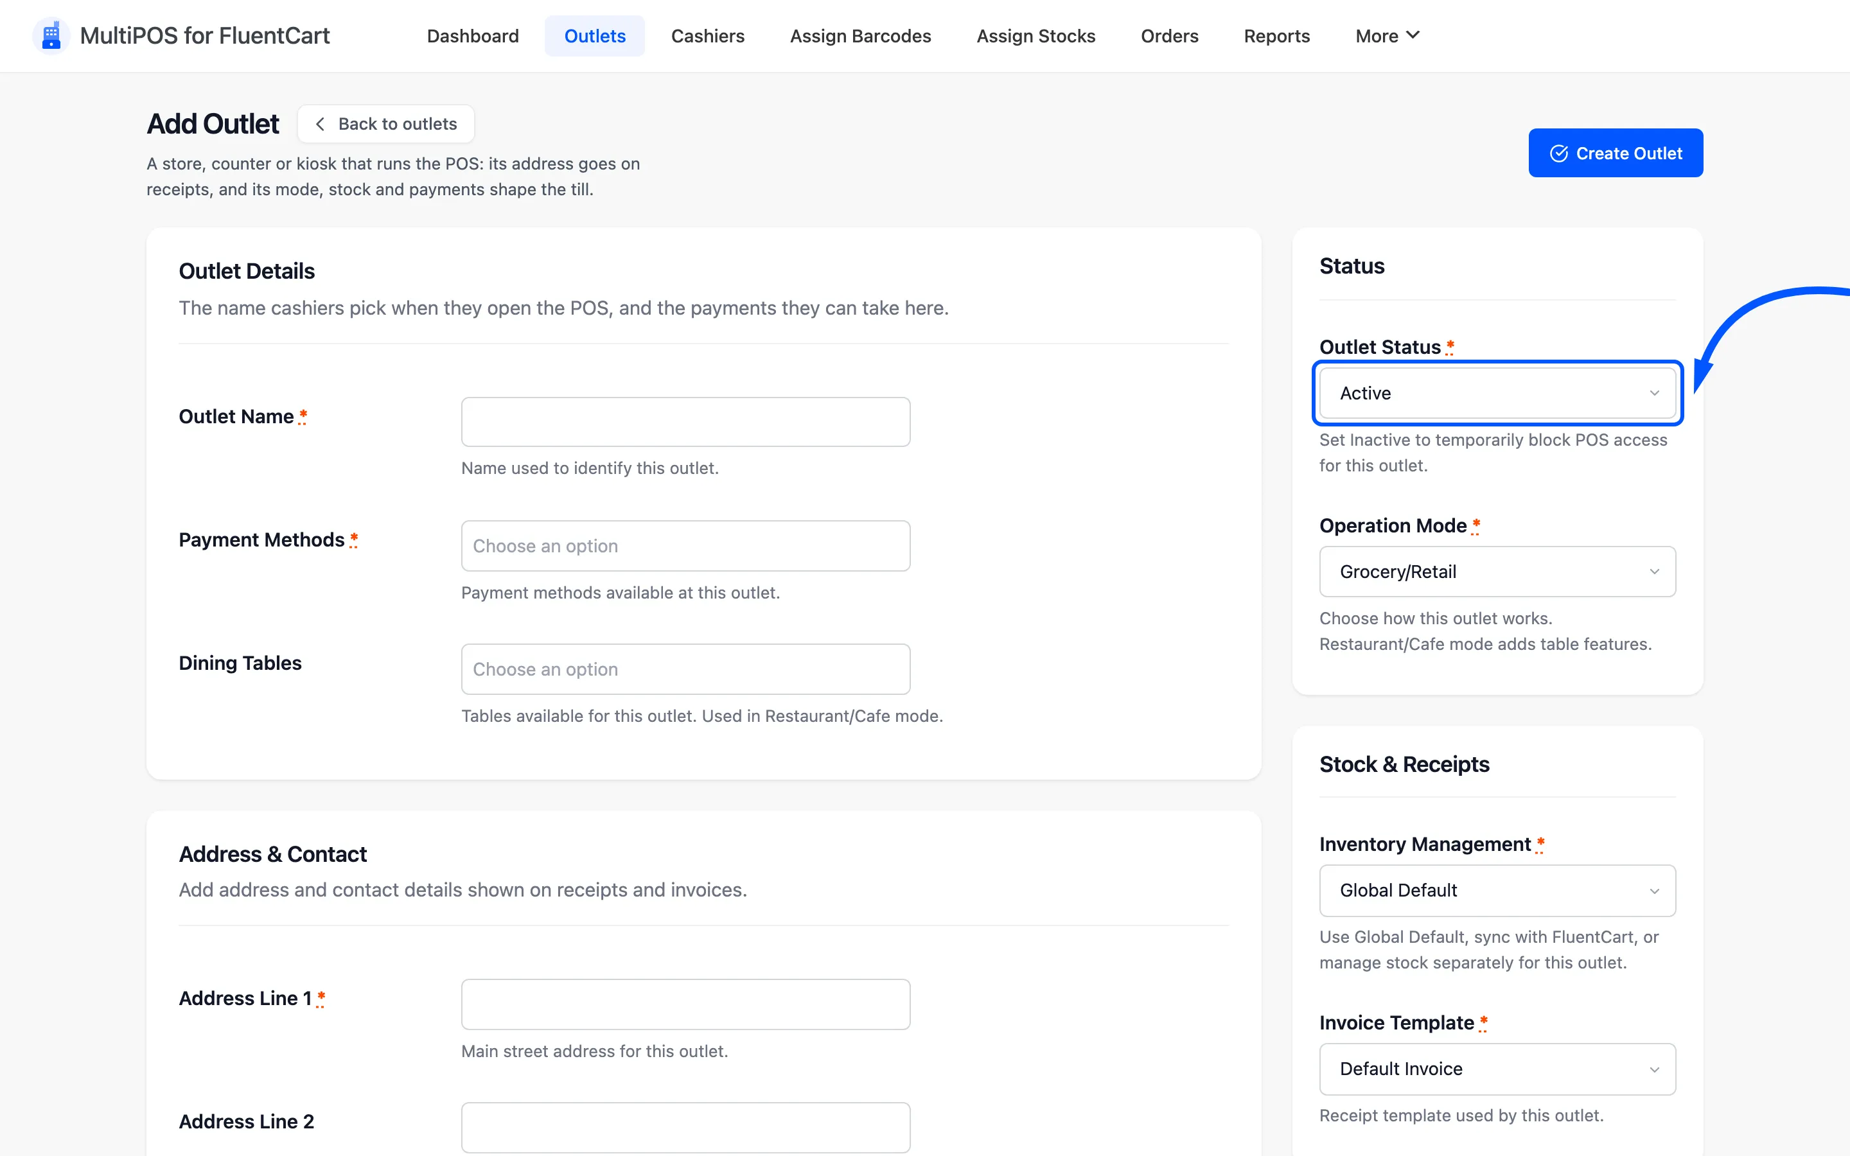Click the 'Set Inactive to temporarily block' hint
The height and width of the screenshot is (1156, 1850).
(1493, 453)
